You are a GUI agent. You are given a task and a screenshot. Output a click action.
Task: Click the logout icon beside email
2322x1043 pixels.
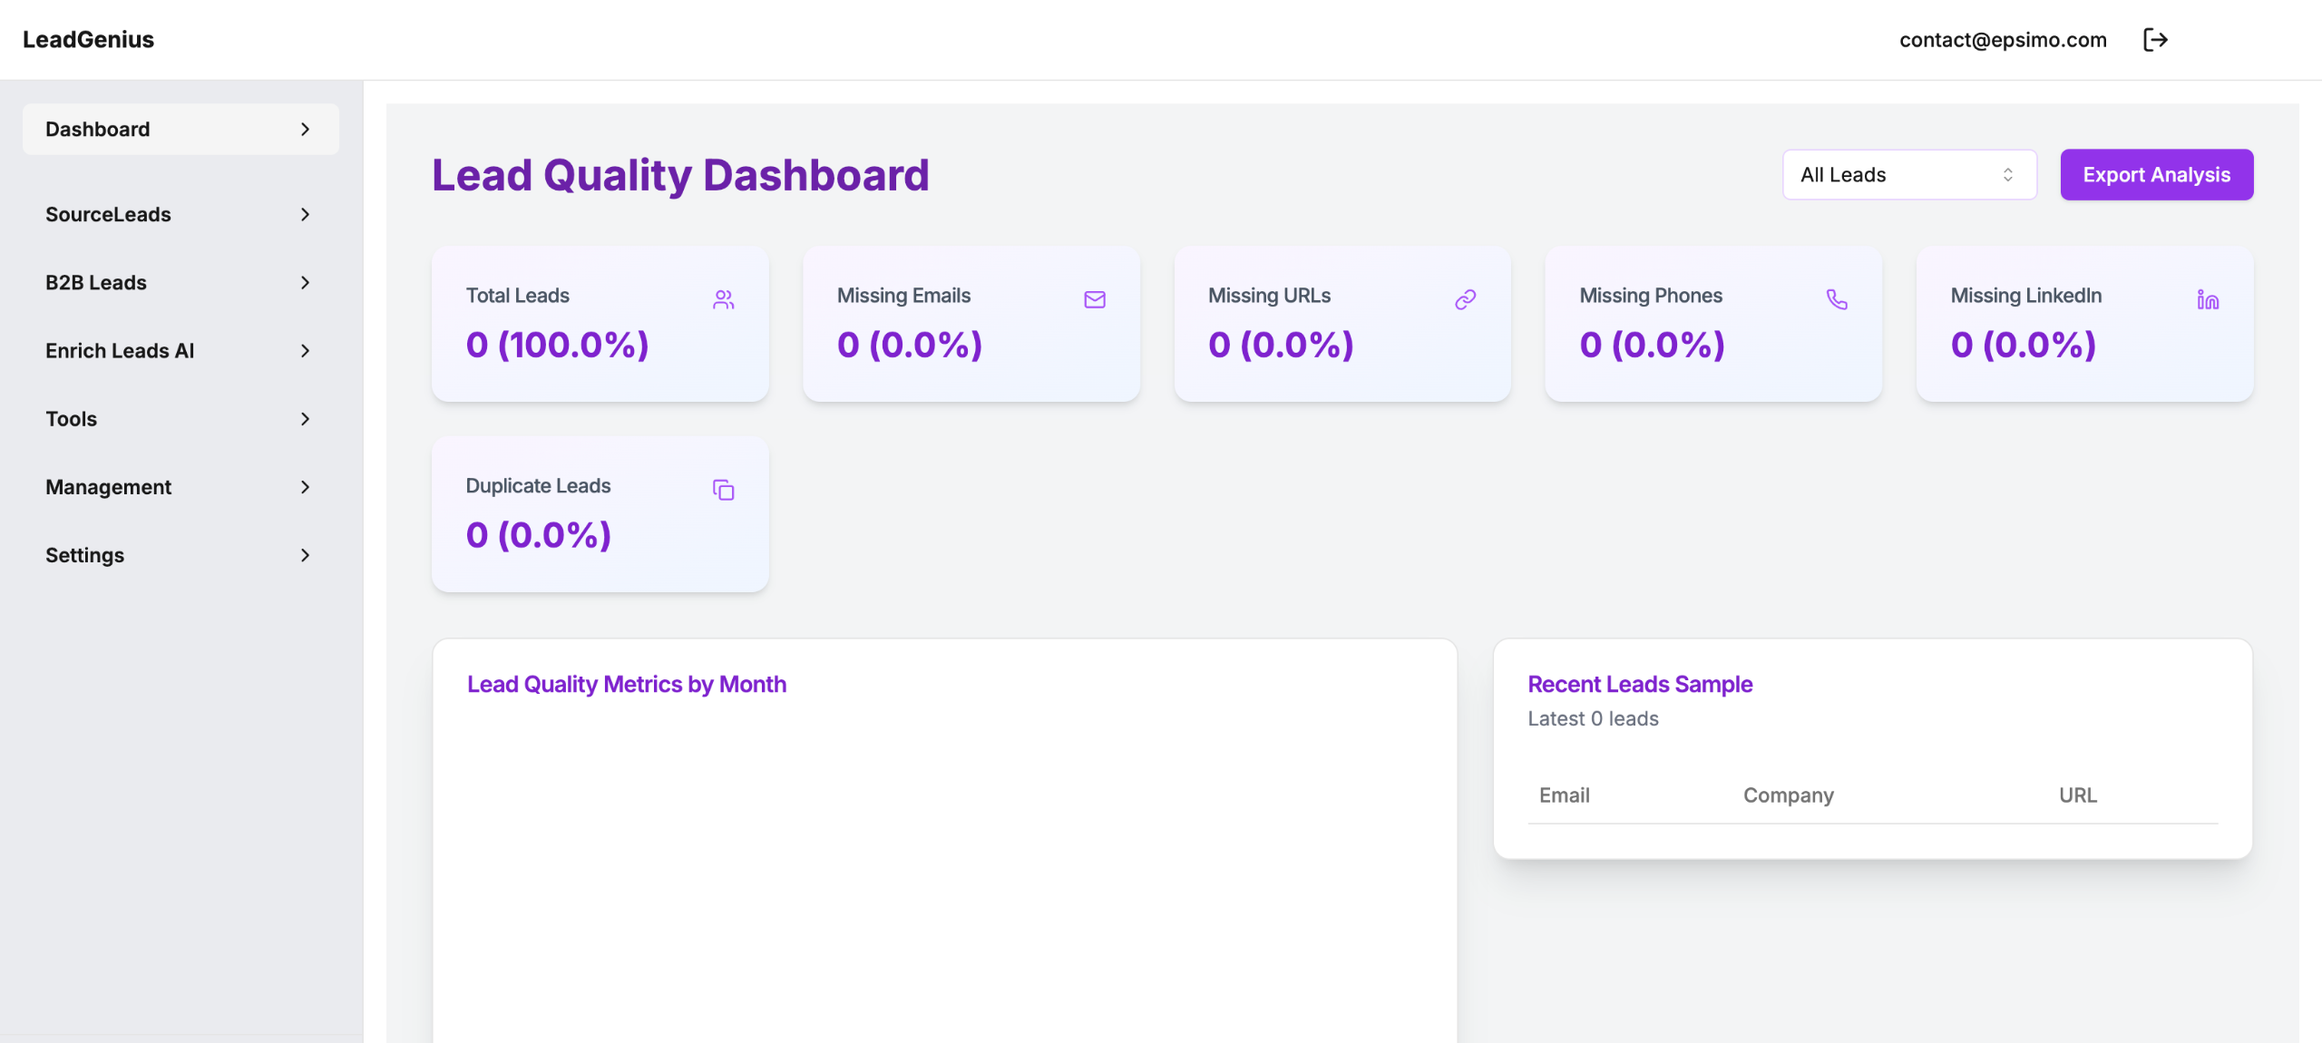[2155, 40]
